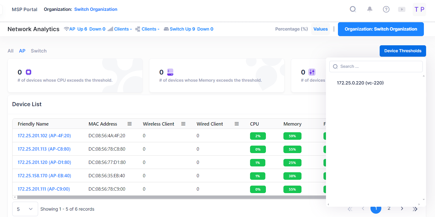Go to page 2 of device list

click(389, 208)
